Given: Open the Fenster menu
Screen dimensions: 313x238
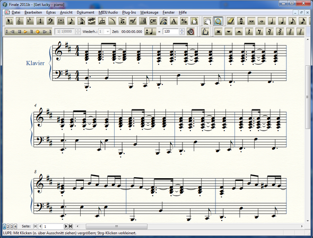Looking at the screenshot, I should click(x=169, y=12).
